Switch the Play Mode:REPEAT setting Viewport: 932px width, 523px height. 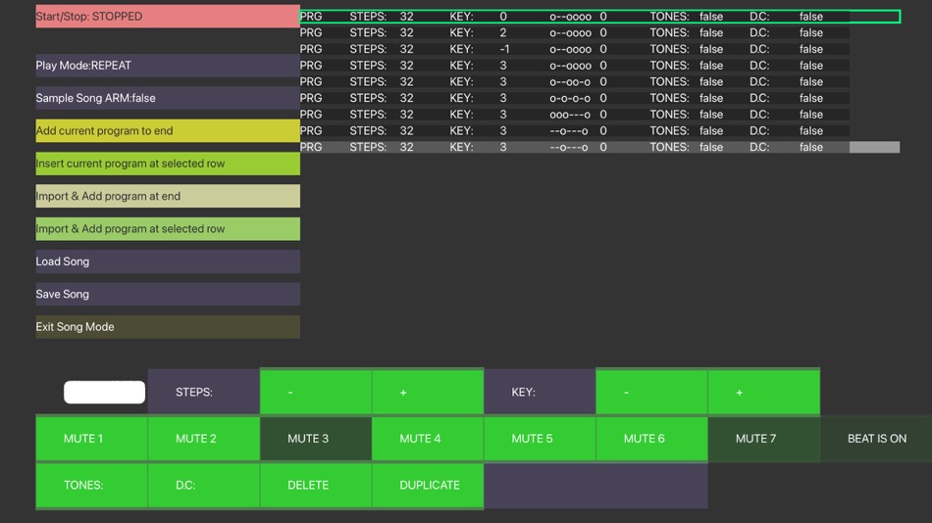(x=168, y=66)
